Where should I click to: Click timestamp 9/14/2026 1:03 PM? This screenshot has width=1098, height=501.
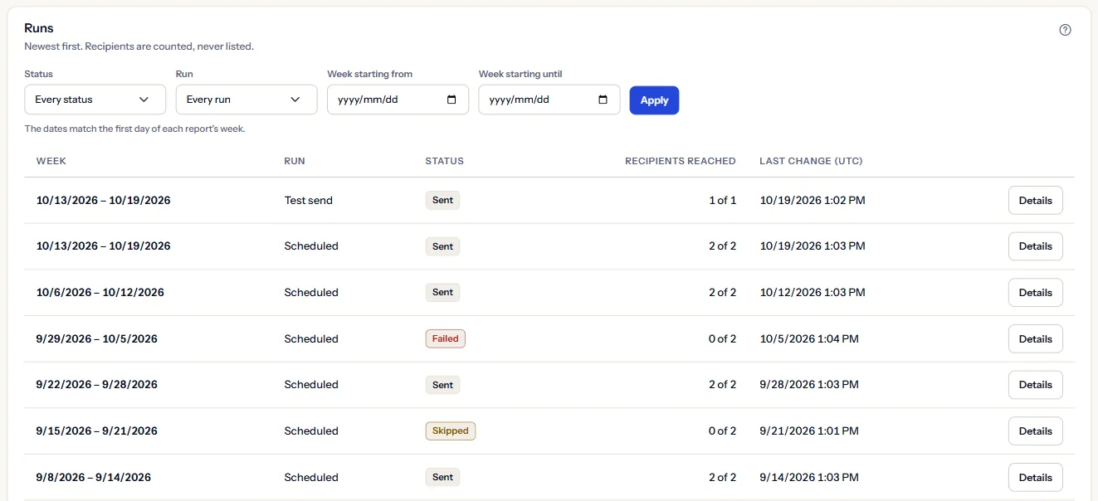click(809, 477)
